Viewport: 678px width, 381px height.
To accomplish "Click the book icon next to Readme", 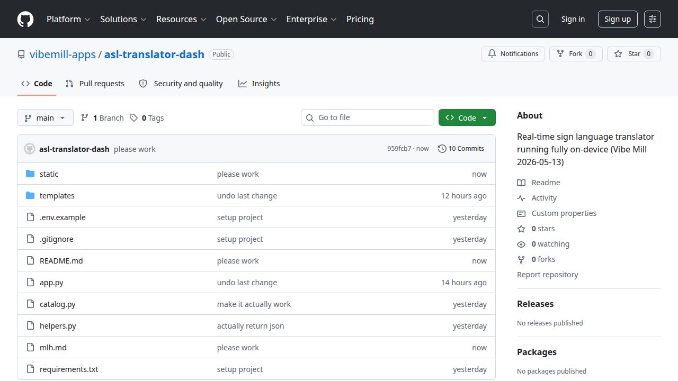I will 521,183.
